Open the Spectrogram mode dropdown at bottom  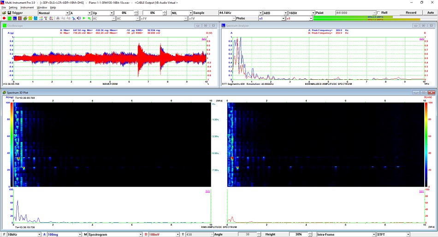[x=140, y=234]
